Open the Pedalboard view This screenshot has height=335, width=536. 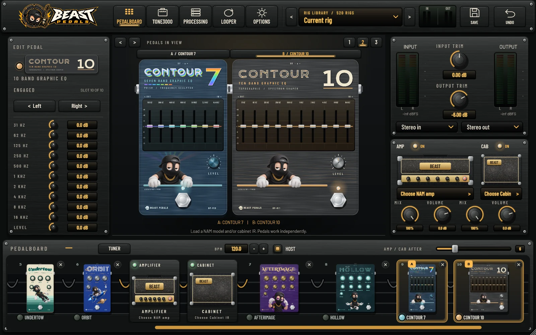coord(129,16)
